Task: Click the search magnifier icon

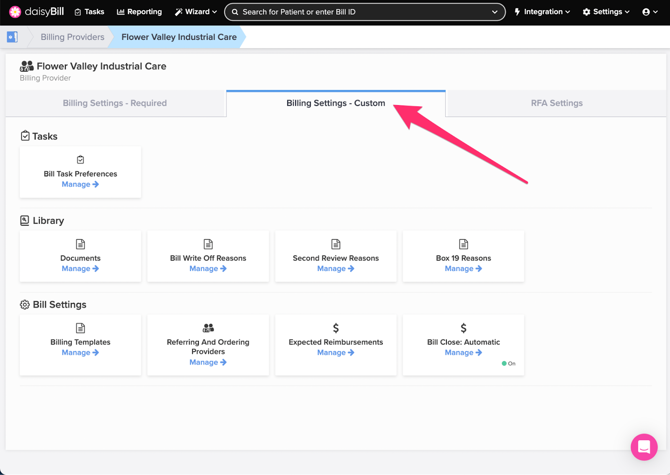Action: (x=235, y=12)
